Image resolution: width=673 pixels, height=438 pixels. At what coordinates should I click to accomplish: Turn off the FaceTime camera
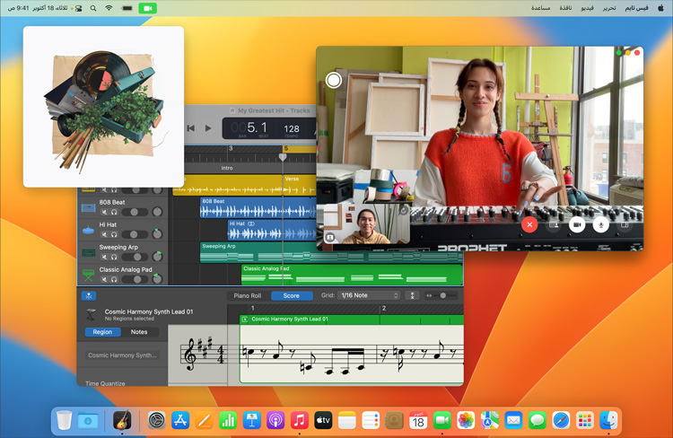point(577,224)
